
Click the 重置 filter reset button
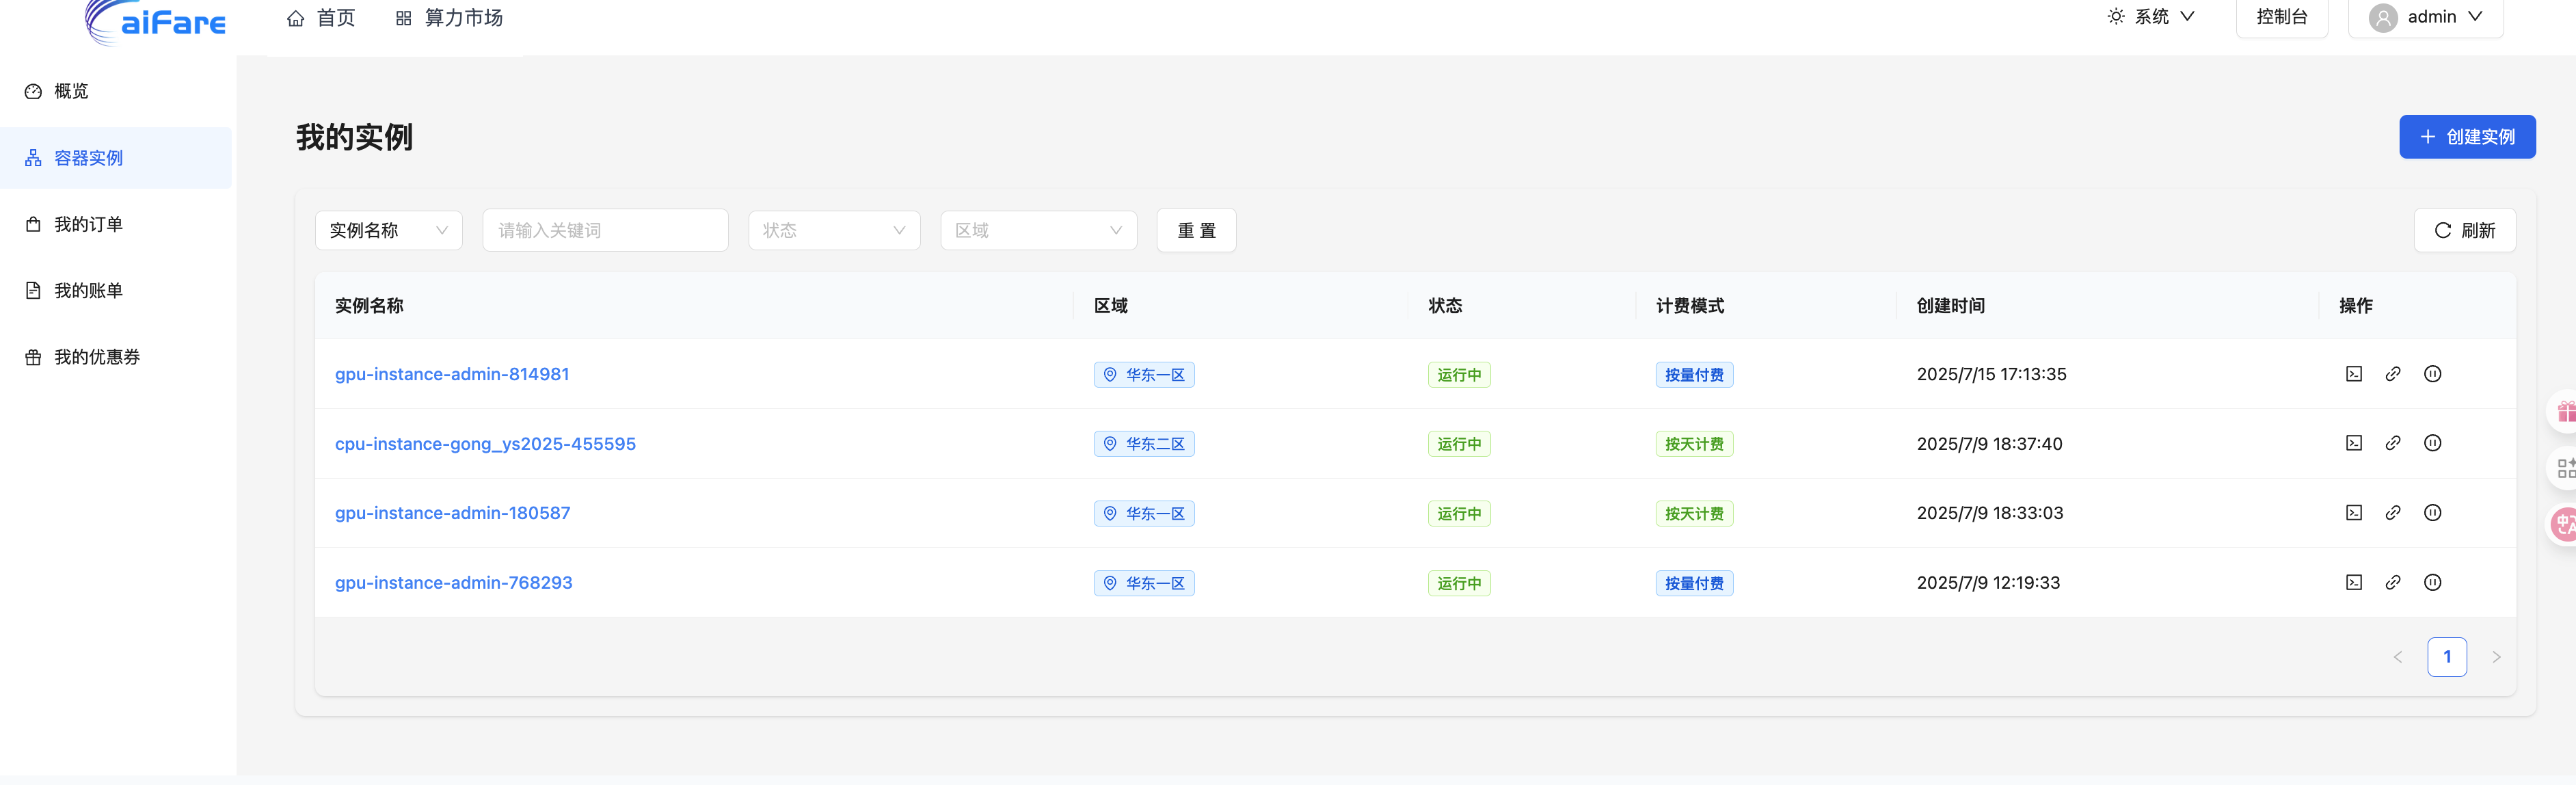point(1196,230)
